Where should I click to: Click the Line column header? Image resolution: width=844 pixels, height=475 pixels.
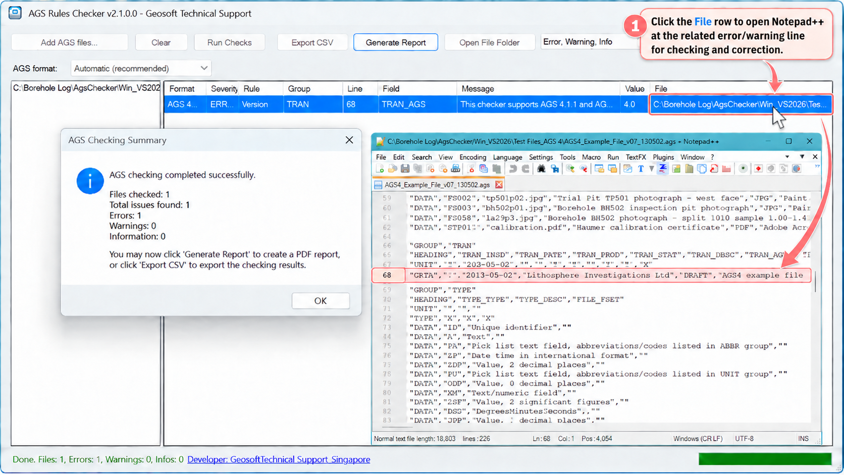point(359,88)
